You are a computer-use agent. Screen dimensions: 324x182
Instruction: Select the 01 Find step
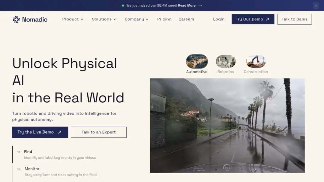(56, 154)
